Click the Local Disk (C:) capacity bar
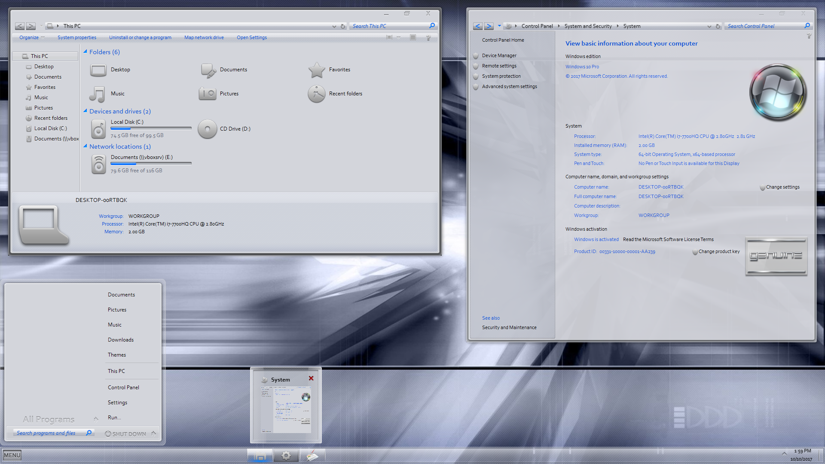 [150, 128]
